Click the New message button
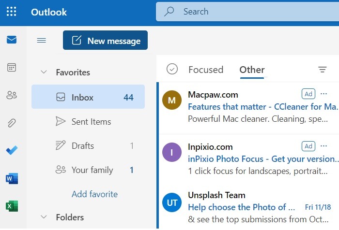The height and width of the screenshot is (230, 339). 105,41
